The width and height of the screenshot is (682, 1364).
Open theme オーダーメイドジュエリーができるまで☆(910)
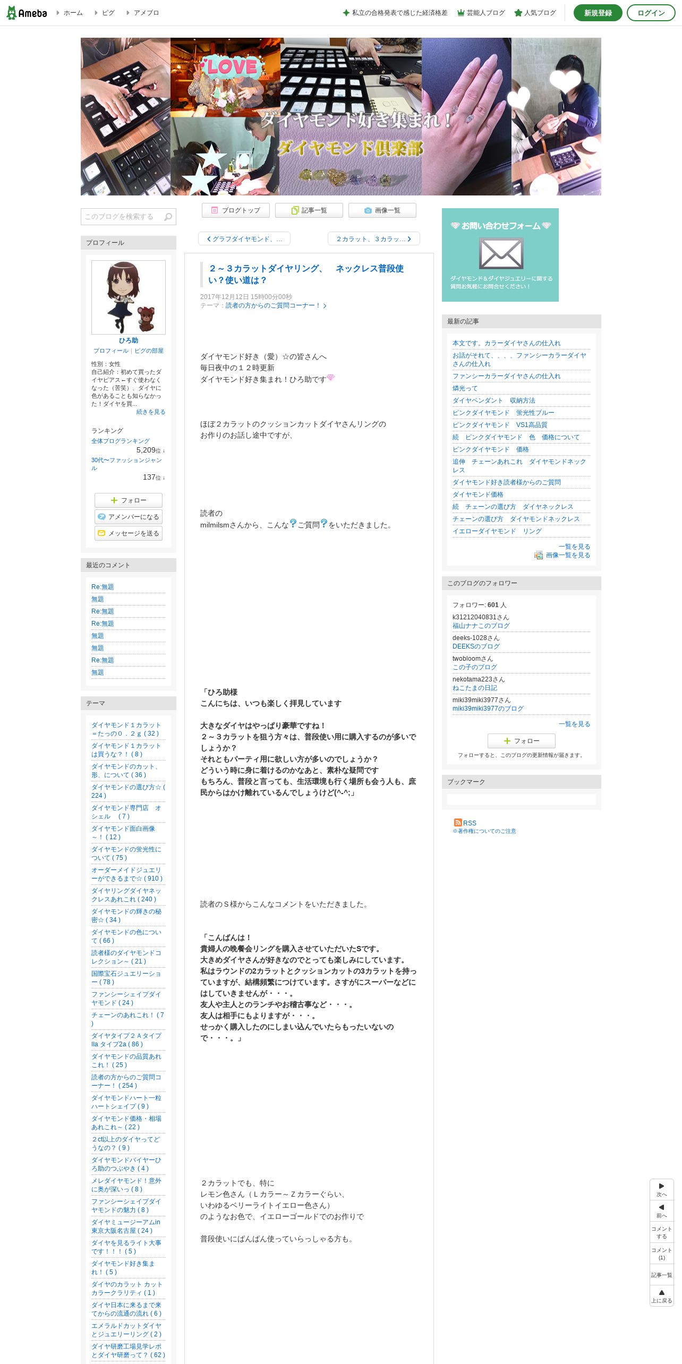(127, 874)
